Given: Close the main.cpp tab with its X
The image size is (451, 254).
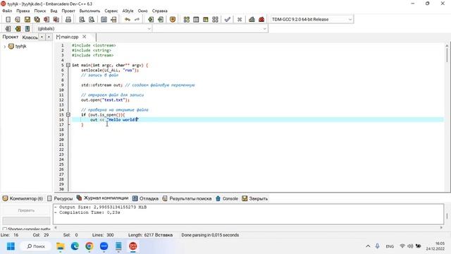Looking at the screenshot, I should [x=85, y=37].
